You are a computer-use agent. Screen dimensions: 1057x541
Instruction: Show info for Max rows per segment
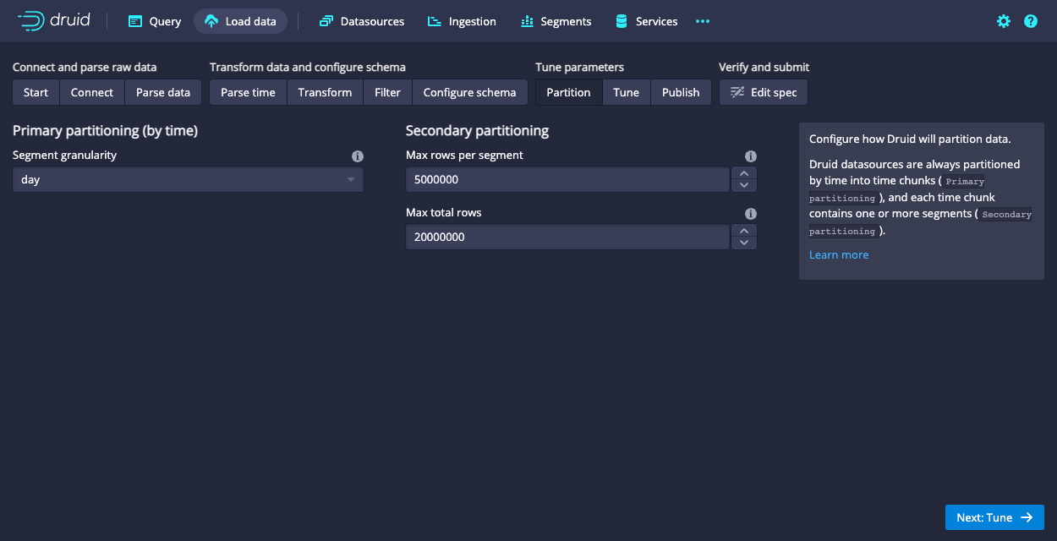pos(750,156)
